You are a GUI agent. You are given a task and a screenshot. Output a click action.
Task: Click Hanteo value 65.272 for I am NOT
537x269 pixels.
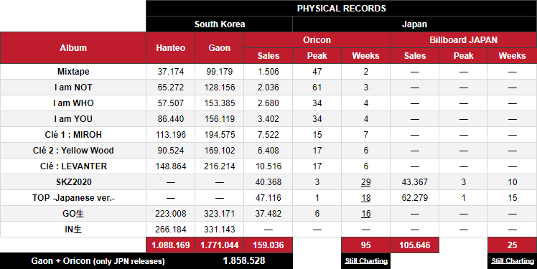click(x=171, y=88)
